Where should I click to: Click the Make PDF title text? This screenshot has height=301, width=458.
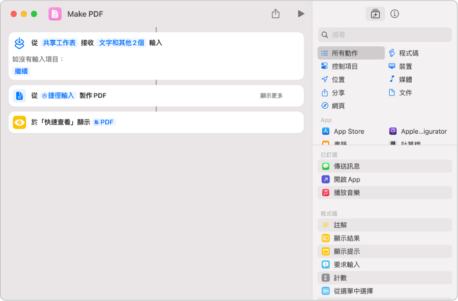point(85,14)
